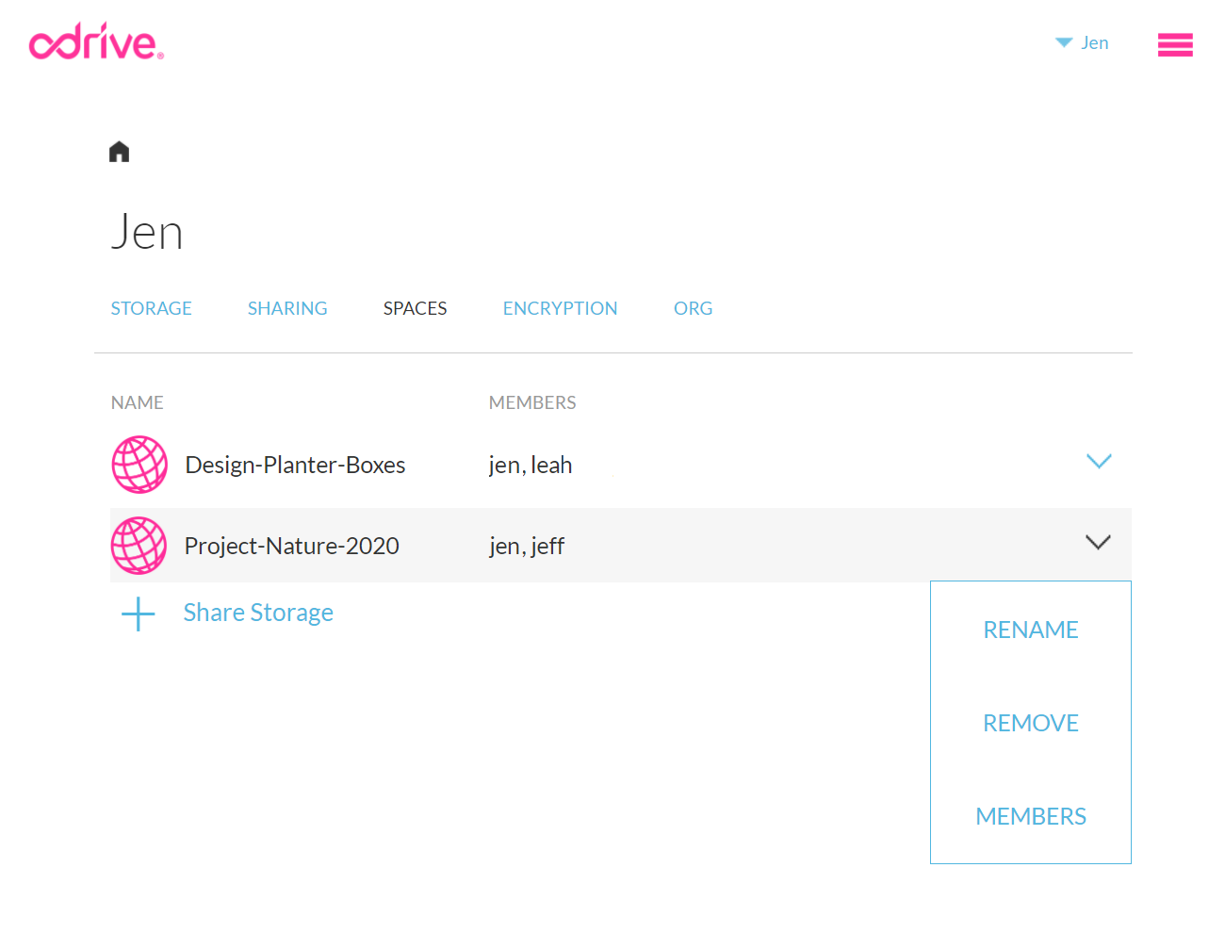This screenshot has height=933, width=1225.
Task: Expand the Design-Planter-Boxes options chevron
Action: coord(1099,462)
